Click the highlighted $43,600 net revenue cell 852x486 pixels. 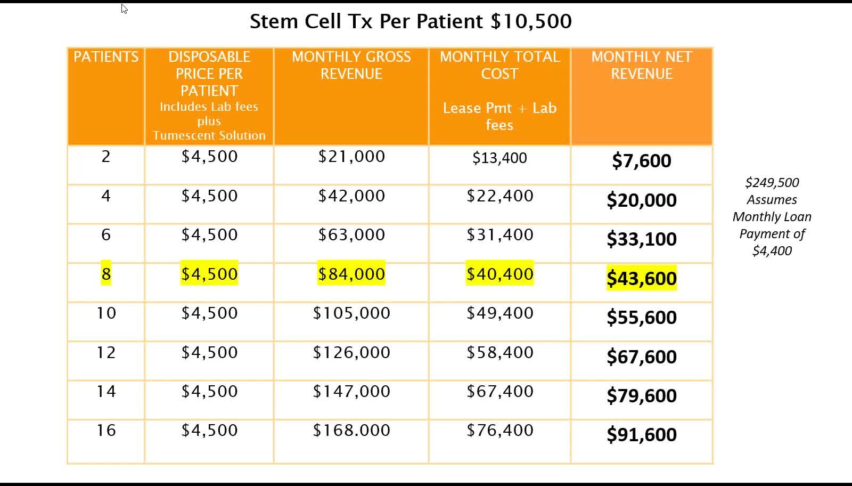click(x=642, y=278)
